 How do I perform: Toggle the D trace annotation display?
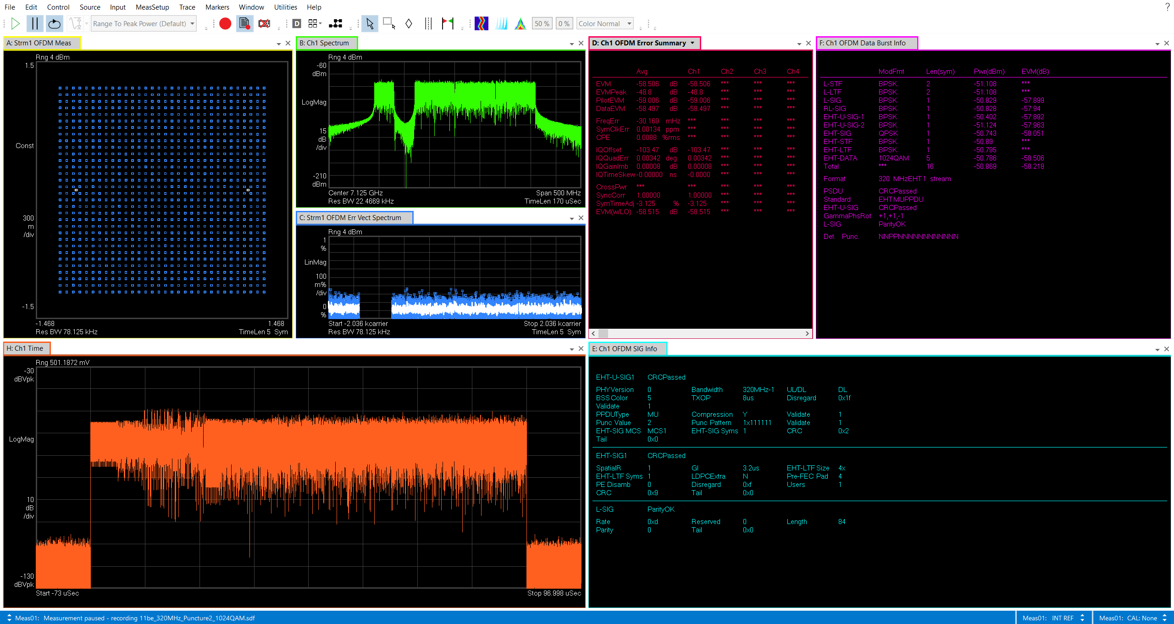[297, 22]
